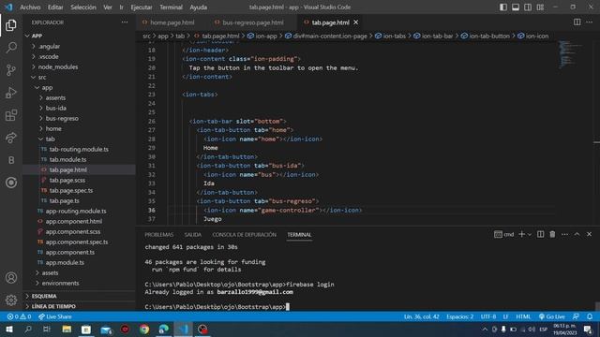Viewport: 600px width, 337px height.
Task: Open the Search view in activity bar
Action: 11,48
